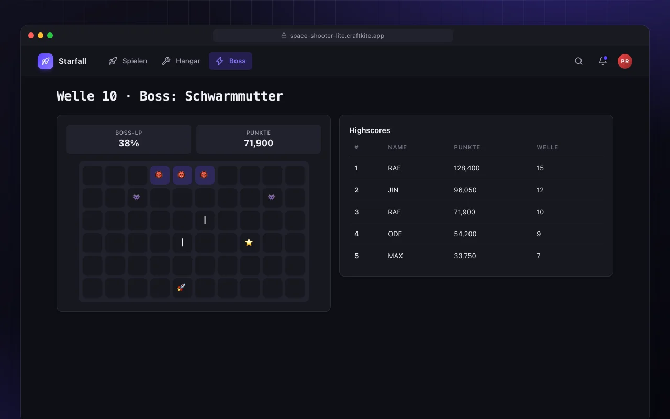Image resolution: width=670 pixels, height=419 pixels.
Task: Click the 54,200 points value
Action: [465, 234]
